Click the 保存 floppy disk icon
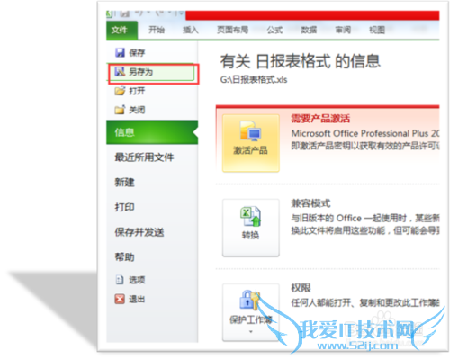Viewport: 450px width, 359px height. tap(120, 52)
